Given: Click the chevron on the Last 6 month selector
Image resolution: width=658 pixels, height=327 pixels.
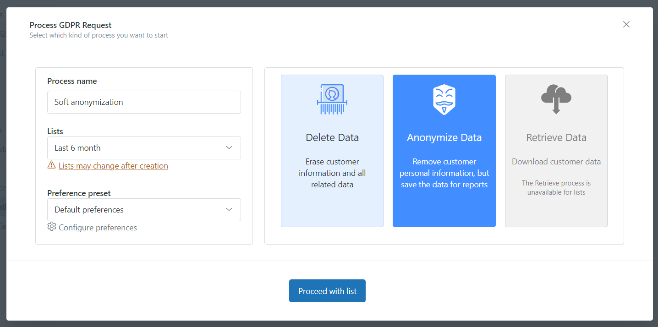Looking at the screenshot, I should pyautogui.click(x=229, y=147).
